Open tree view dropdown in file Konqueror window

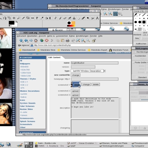pos(120,14)
